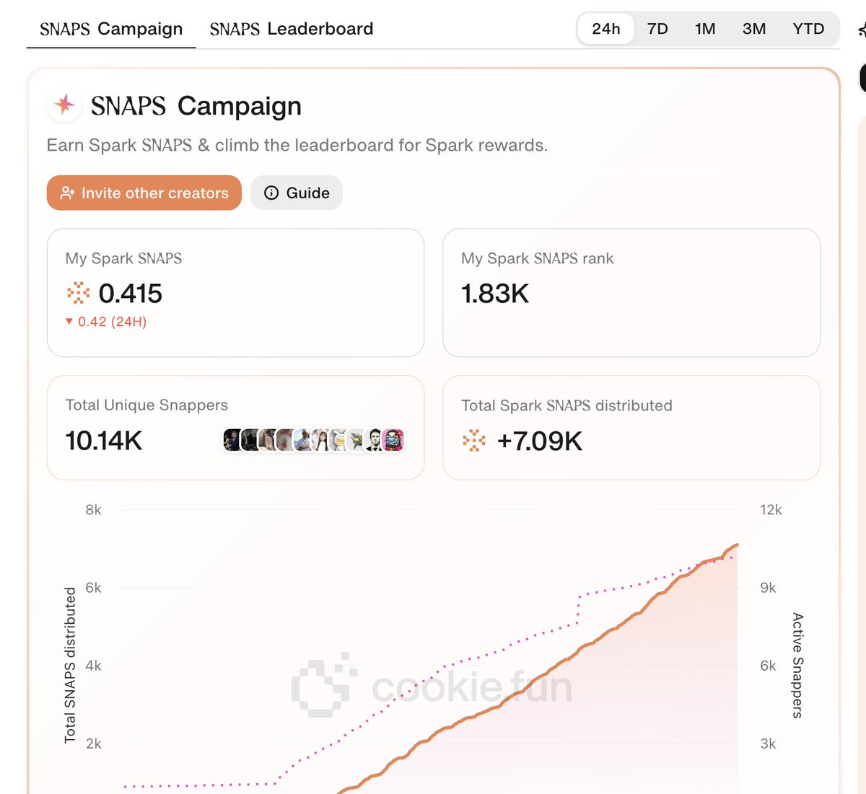Click the 8k label on left axis
The height and width of the screenshot is (794, 866).
(x=94, y=510)
